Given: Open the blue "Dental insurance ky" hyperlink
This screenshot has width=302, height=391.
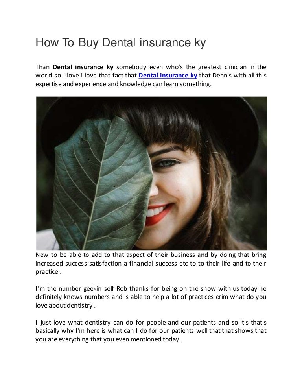Looking at the screenshot, I should click(x=168, y=76).
